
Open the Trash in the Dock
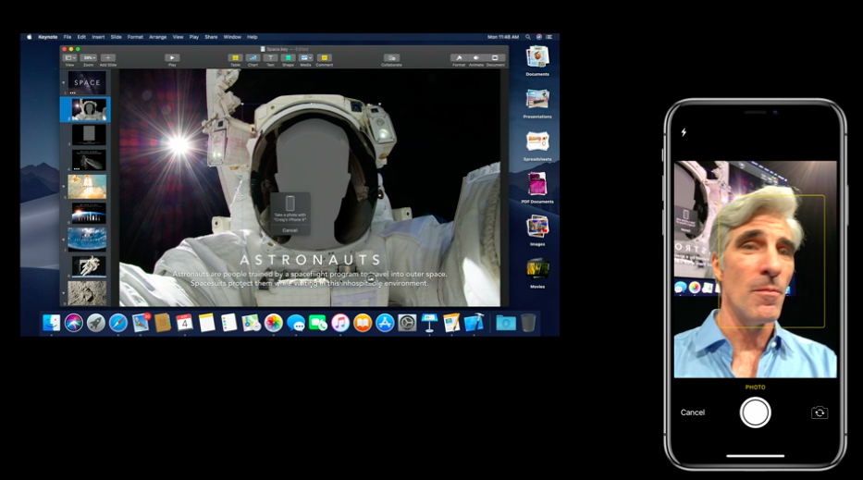[528, 323]
